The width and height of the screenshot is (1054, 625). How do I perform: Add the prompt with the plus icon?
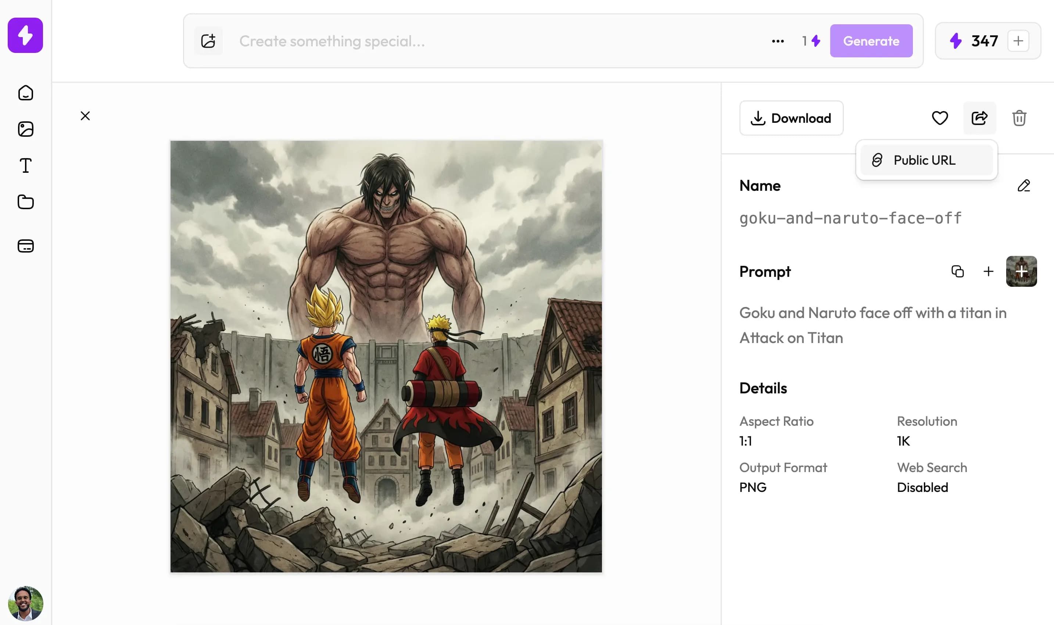[x=988, y=272]
